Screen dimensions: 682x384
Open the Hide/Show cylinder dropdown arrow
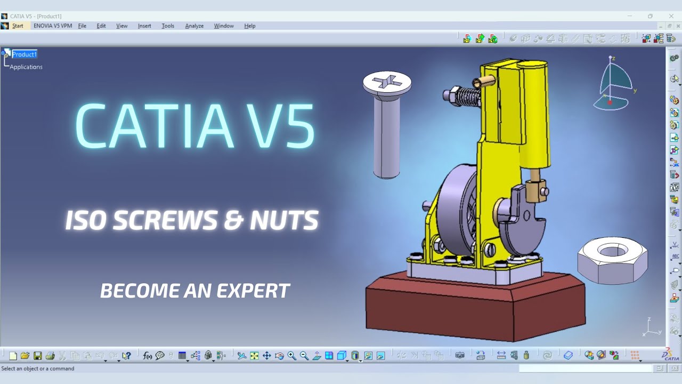click(x=360, y=361)
